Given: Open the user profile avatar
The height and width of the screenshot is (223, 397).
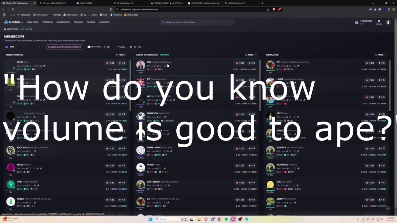Looking at the screenshot, I should 389,22.
